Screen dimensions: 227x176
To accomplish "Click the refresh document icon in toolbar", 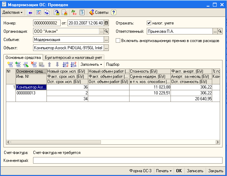I will tap(38, 12).
